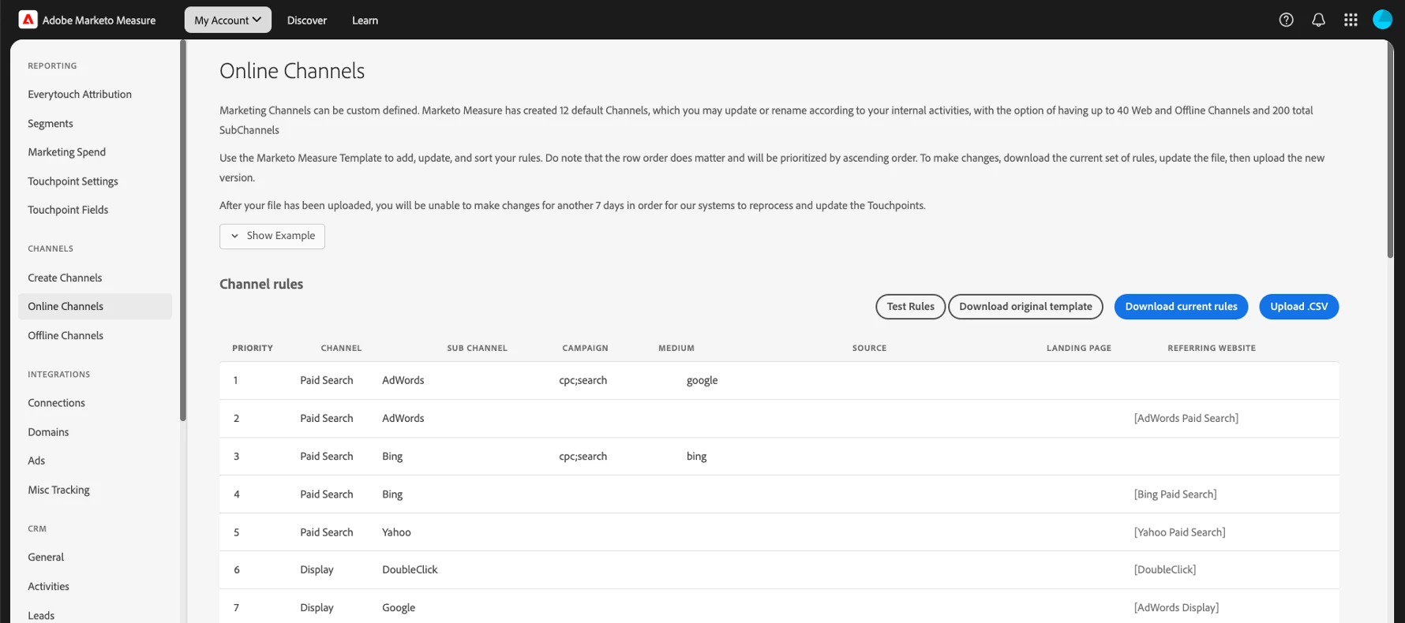Click Download original template button
Screen dimensions: 1405x623
coord(1025,307)
